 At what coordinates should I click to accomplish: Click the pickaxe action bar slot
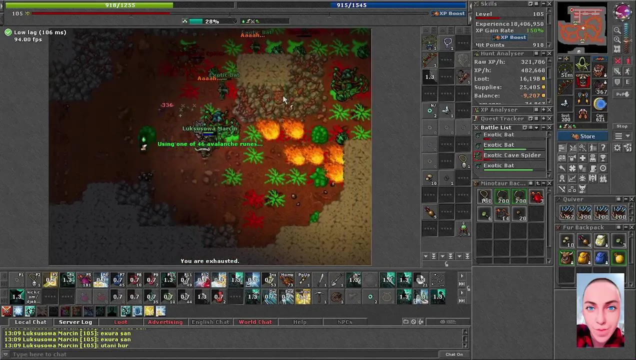320,296
